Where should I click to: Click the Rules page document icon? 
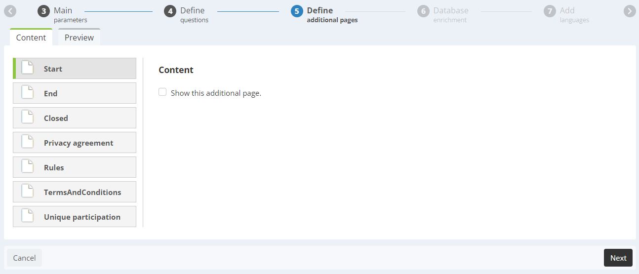[28, 167]
